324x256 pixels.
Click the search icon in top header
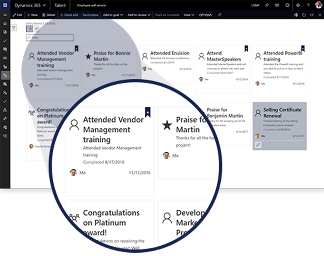tap(267, 5)
